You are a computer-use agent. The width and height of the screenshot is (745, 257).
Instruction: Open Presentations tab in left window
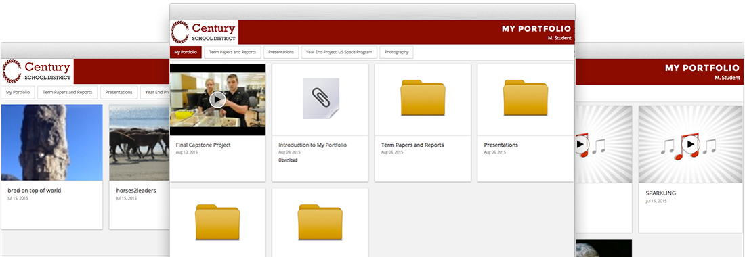click(x=119, y=92)
